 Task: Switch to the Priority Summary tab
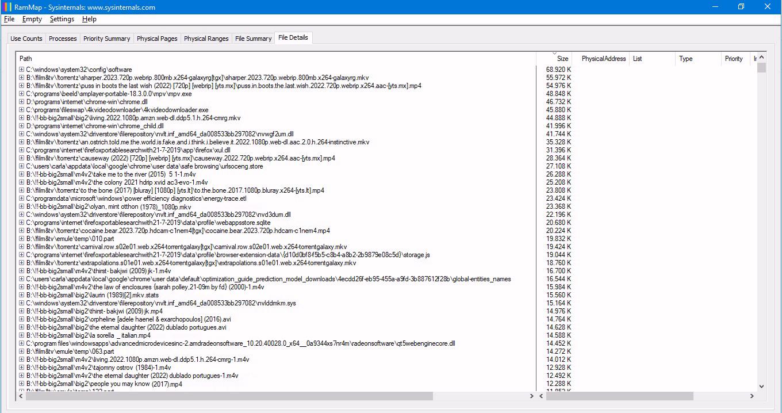tap(106, 39)
